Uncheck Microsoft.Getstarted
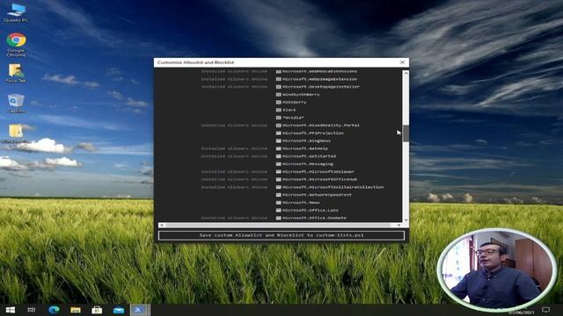The image size is (563, 316). tap(278, 156)
